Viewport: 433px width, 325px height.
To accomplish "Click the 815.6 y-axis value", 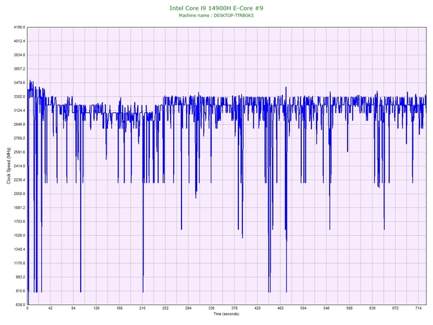I will point(20,291).
